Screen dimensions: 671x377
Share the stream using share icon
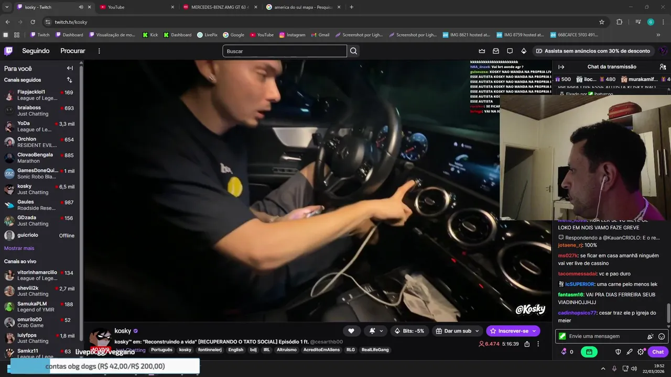tap(527, 344)
